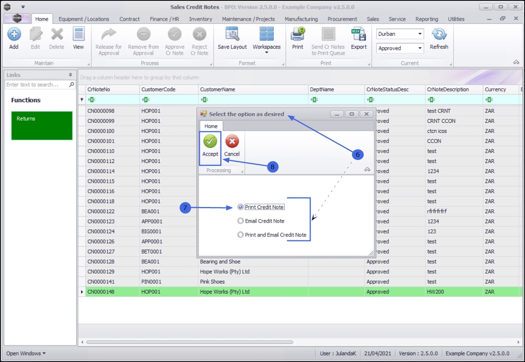Viewport: 525px width, 362px height.
Task: Open the Workspaces menu icon
Action: 267,34
